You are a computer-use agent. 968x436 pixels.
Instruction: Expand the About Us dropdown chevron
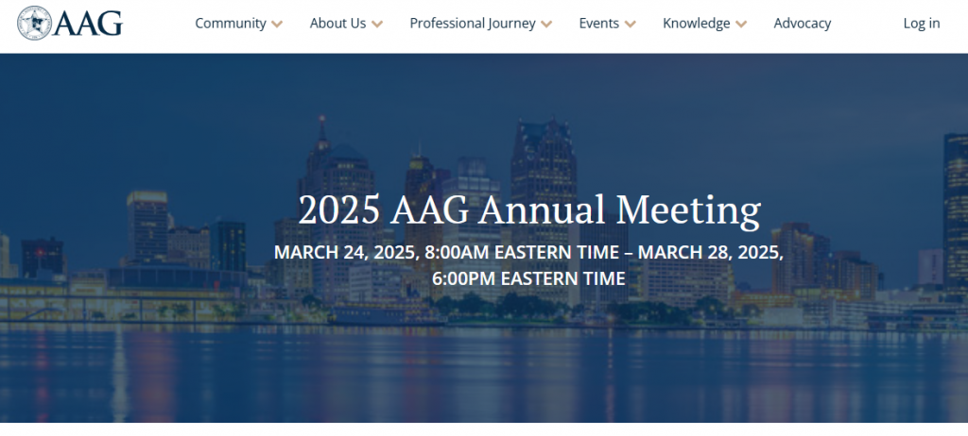coord(377,24)
